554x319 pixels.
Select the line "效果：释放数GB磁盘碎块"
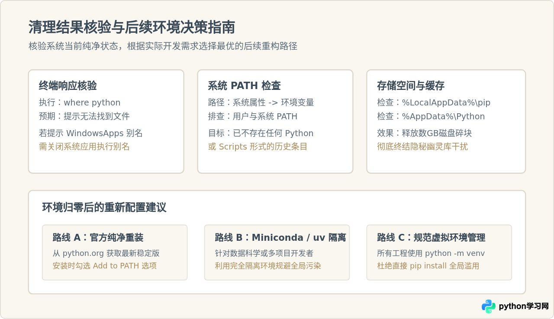point(425,133)
